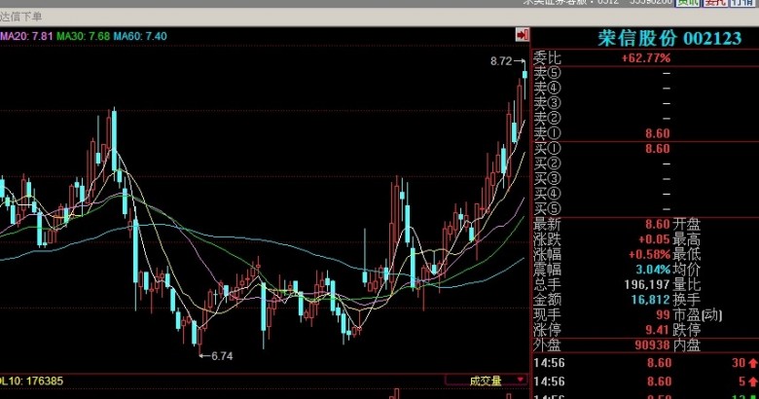Click the MA30: 7.68 indicator label
The height and width of the screenshot is (399, 759).
tap(84, 36)
